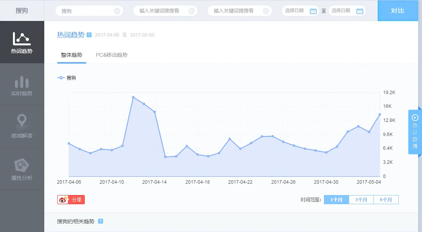Image resolution: width=422 pixels, height=232 pixels.
Task: Select the 1个月 time range
Action: [336, 200]
